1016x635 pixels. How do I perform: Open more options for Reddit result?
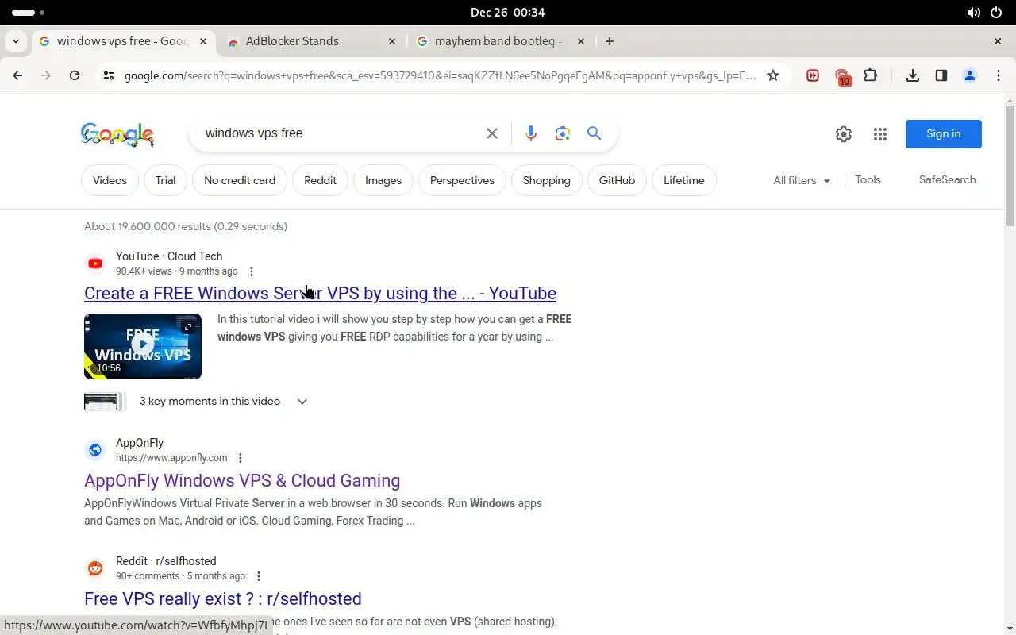coord(258,576)
